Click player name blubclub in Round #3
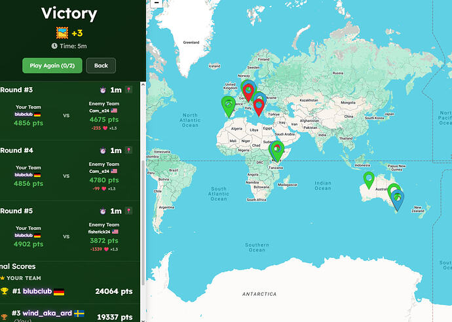 pyautogui.click(x=24, y=115)
